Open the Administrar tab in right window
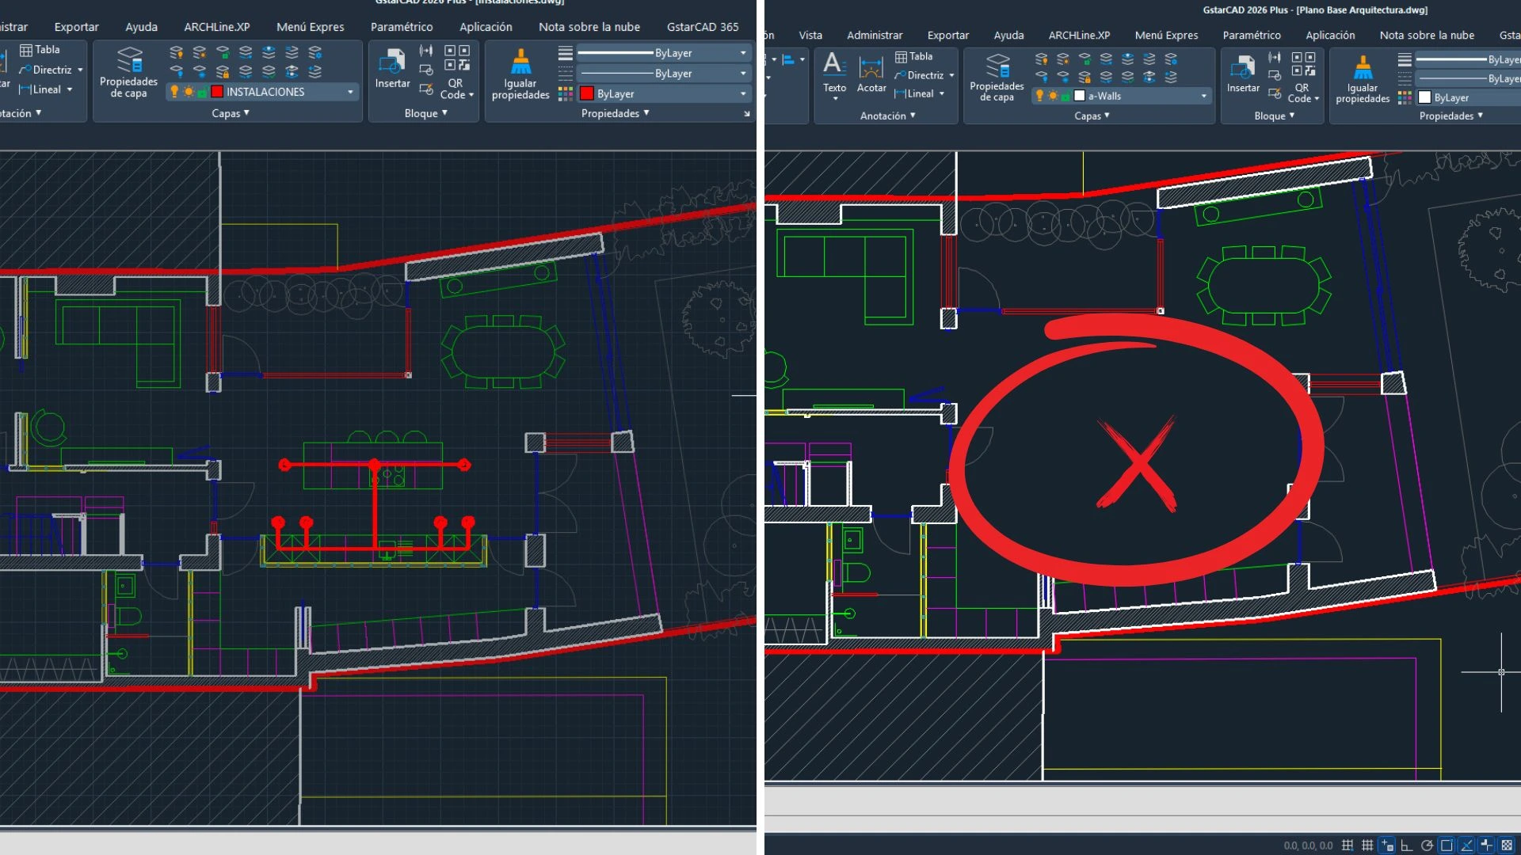The height and width of the screenshot is (855, 1521). [875, 35]
